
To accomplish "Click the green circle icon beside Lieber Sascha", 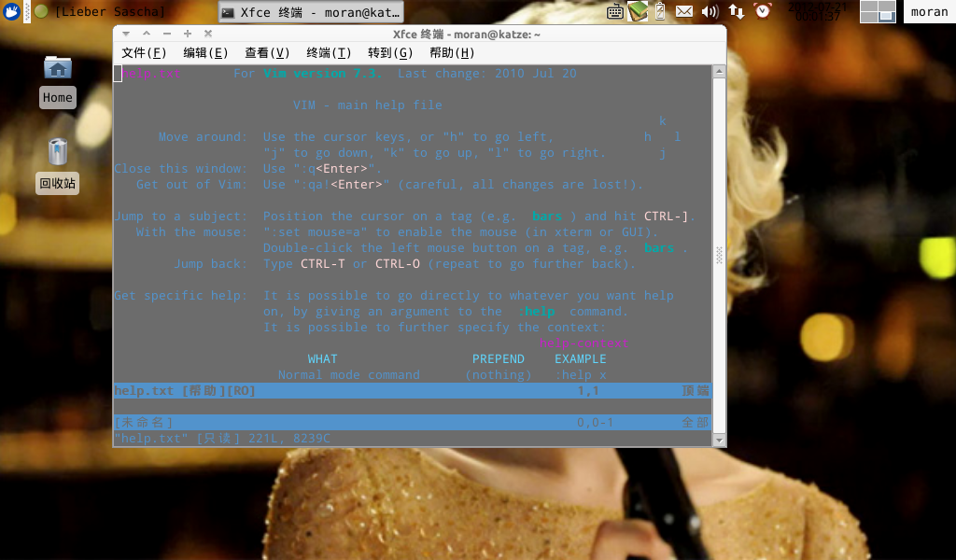I will (x=41, y=11).
